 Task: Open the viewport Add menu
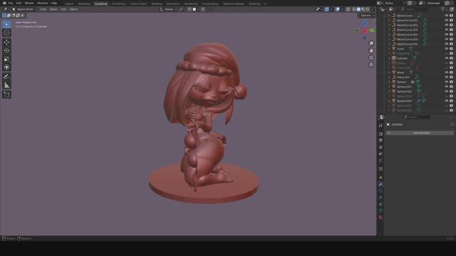coord(63,9)
